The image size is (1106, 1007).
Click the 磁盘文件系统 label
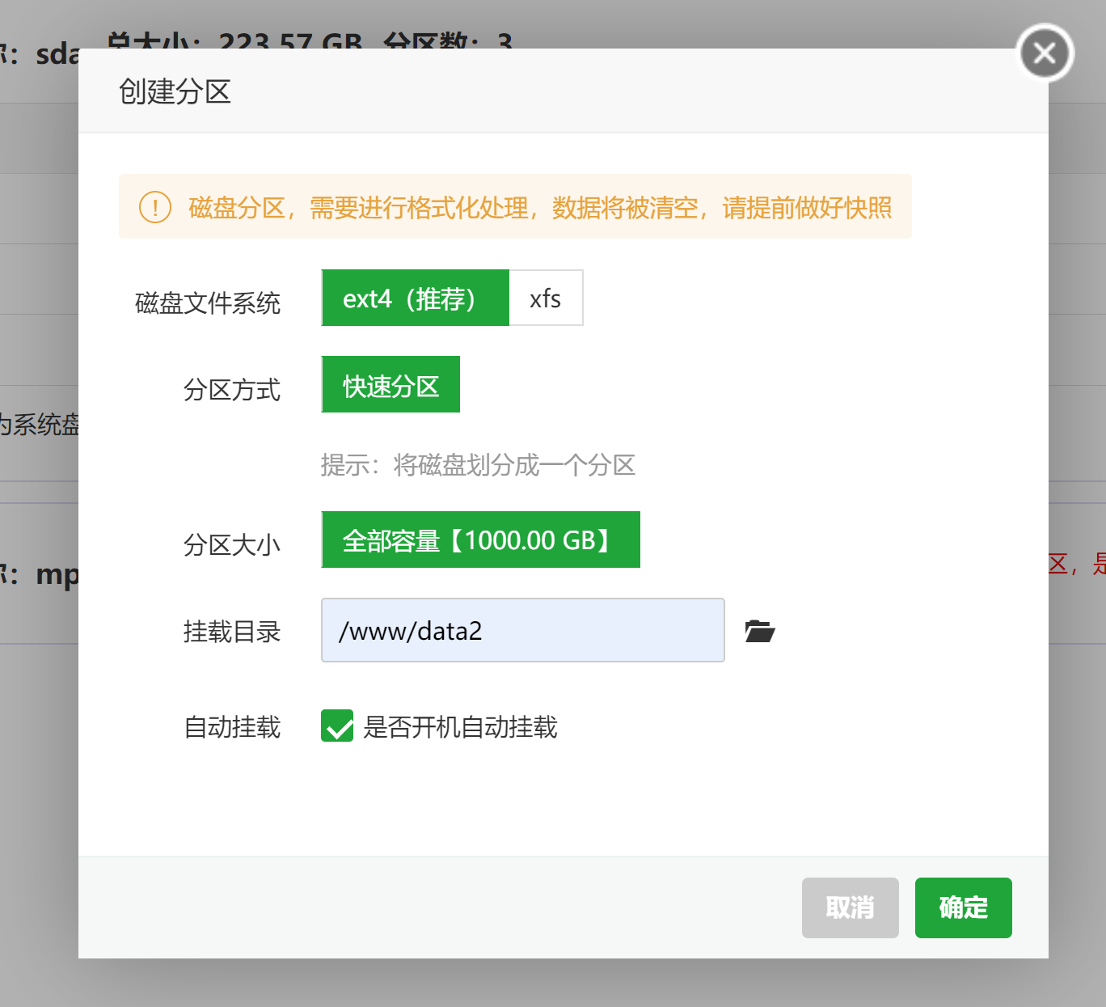207,304
